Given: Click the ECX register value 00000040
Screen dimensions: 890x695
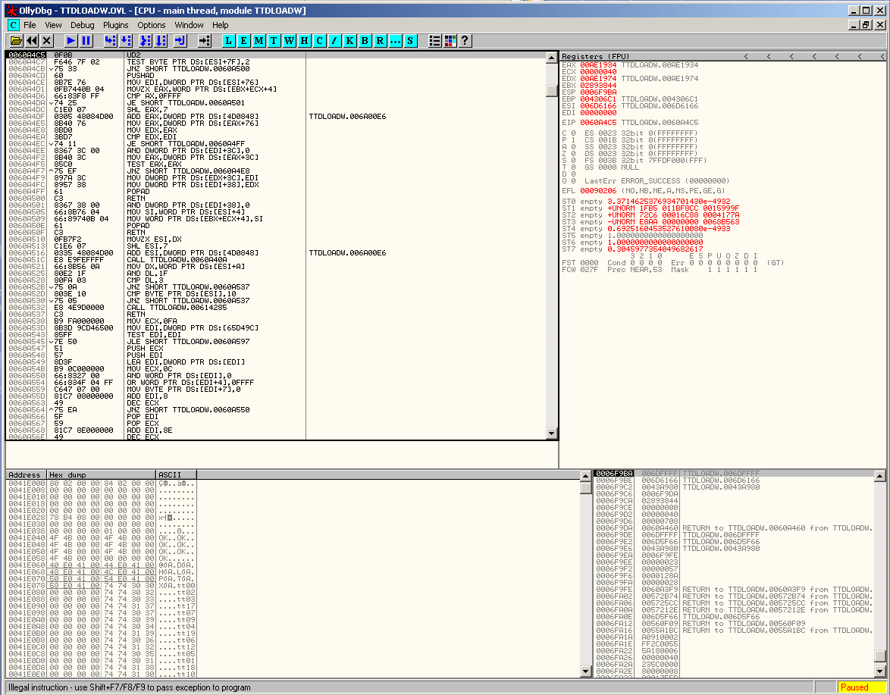Looking at the screenshot, I should pos(598,71).
